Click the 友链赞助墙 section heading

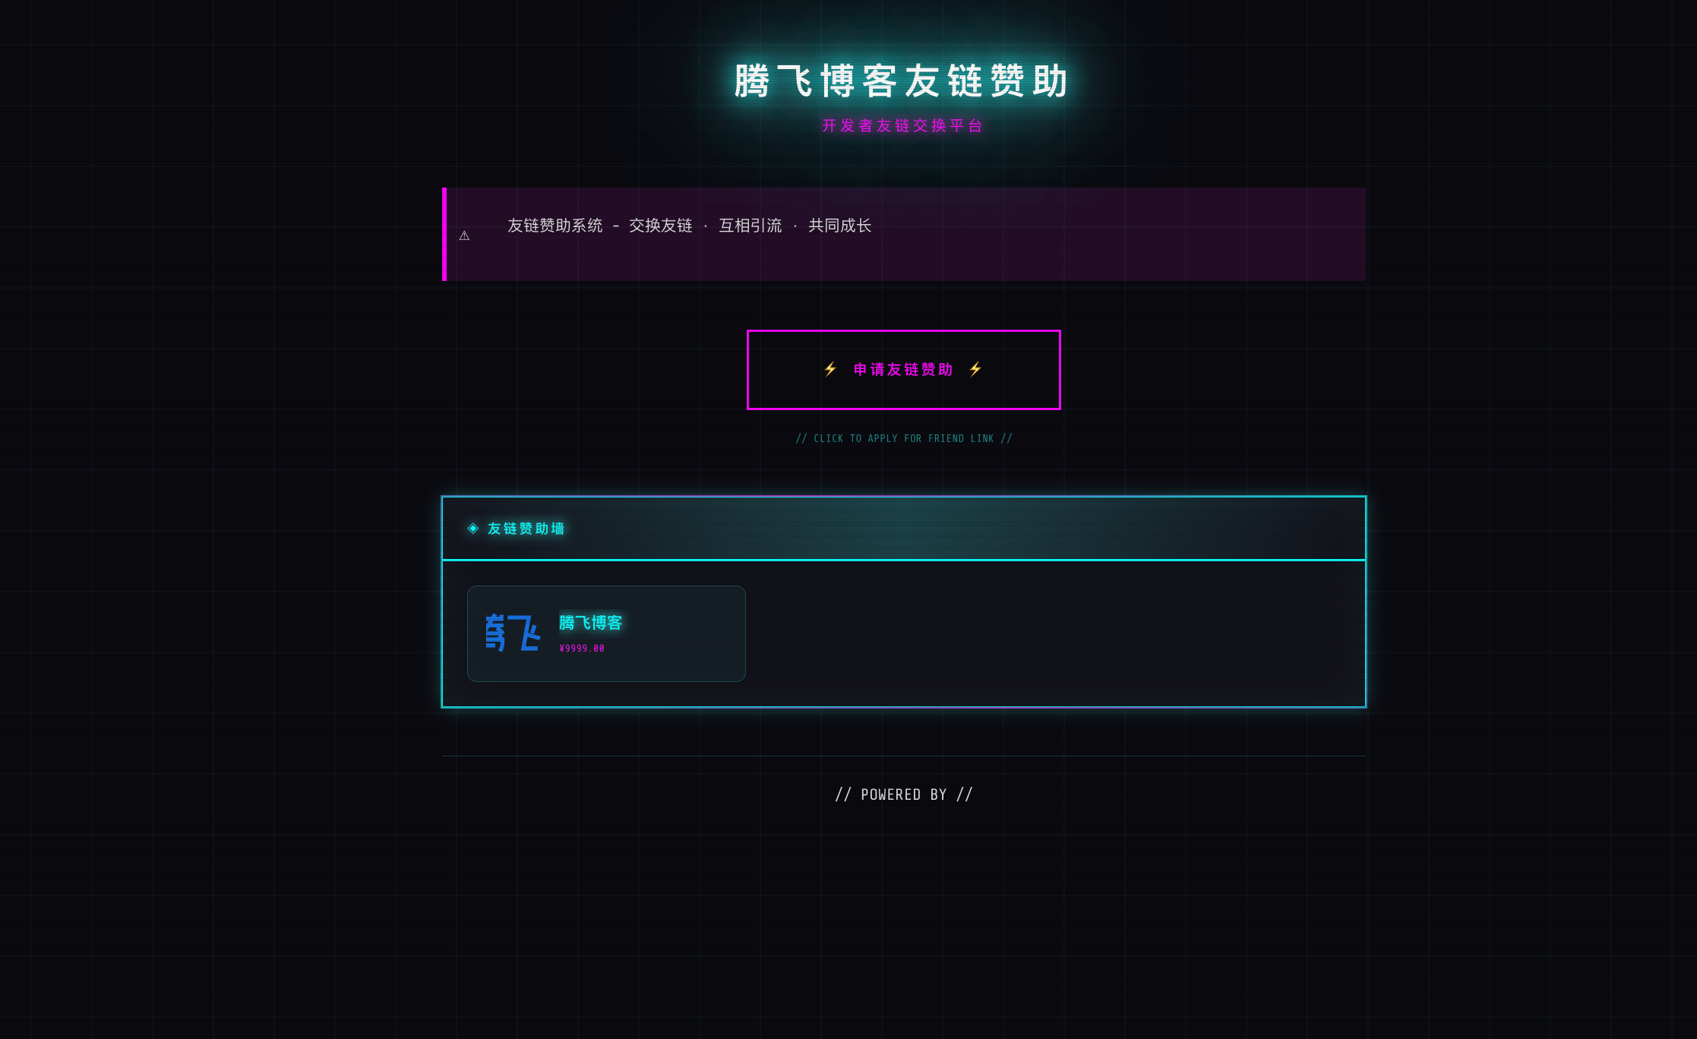[x=526, y=529]
